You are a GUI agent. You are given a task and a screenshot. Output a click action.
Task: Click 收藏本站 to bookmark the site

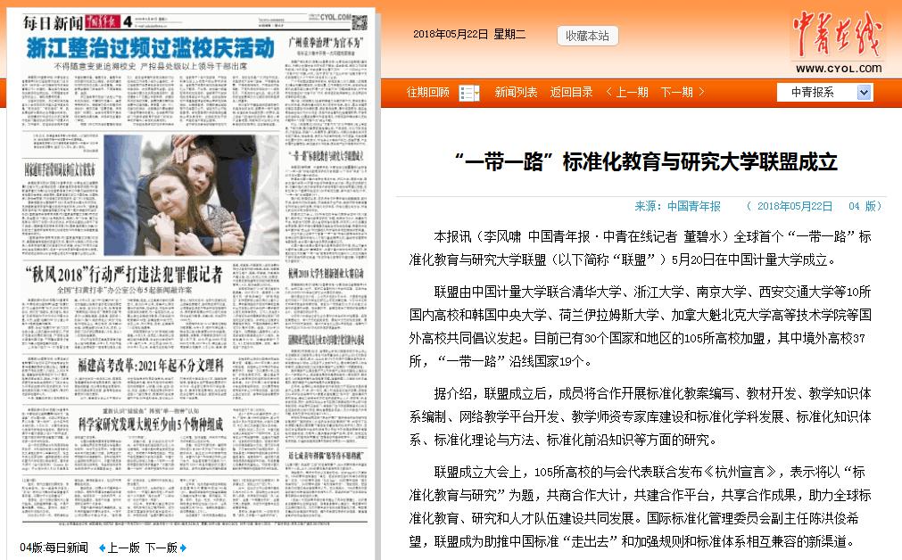(x=586, y=36)
